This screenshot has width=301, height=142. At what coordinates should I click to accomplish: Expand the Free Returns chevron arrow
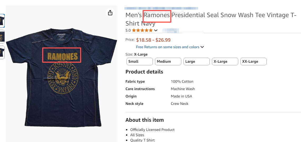tap(202, 47)
